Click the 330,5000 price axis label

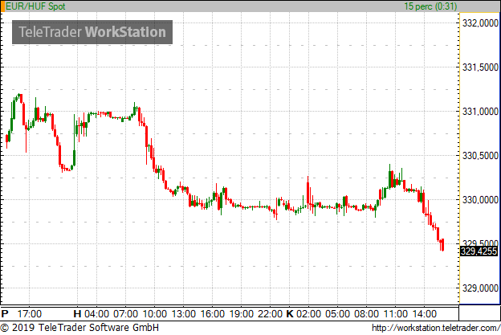point(480,156)
